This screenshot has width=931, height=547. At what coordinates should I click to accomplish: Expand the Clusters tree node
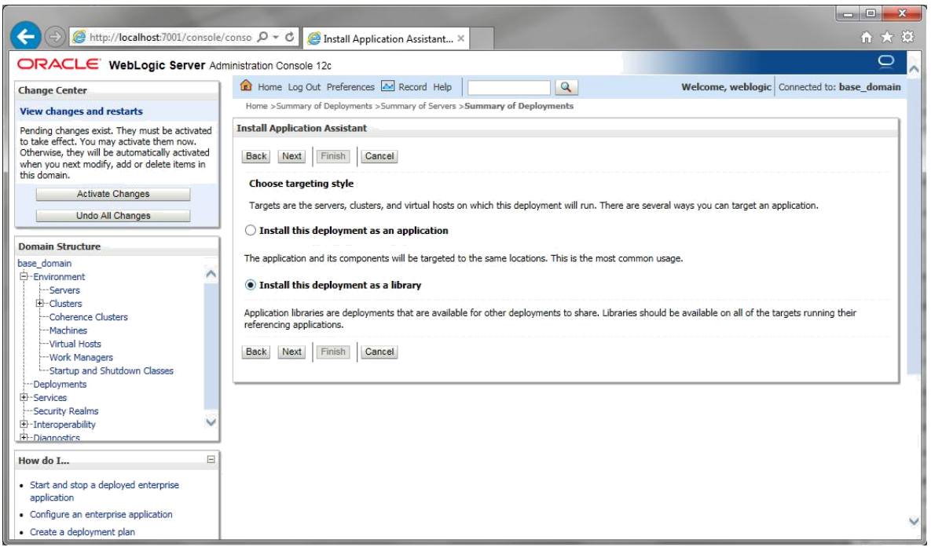[x=40, y=303]
